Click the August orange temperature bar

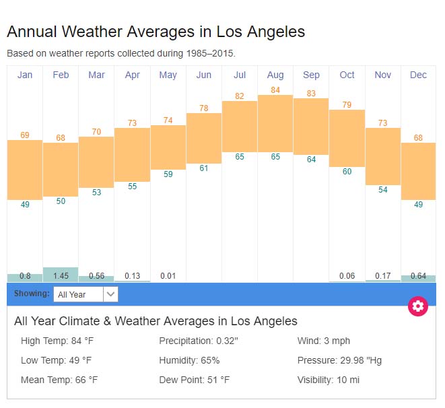[275, 123]
